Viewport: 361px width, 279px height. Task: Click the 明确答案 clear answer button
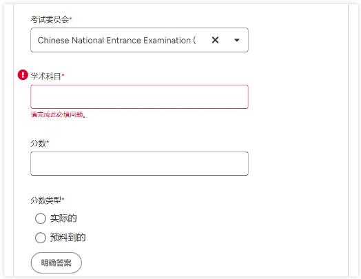(56, 262)
